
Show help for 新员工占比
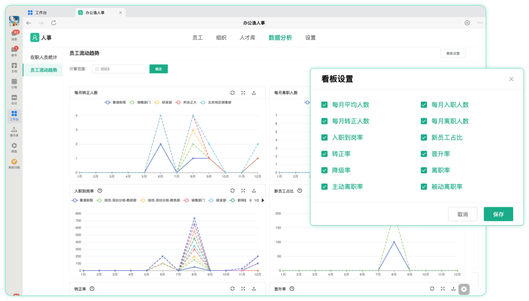coord(299,191)
